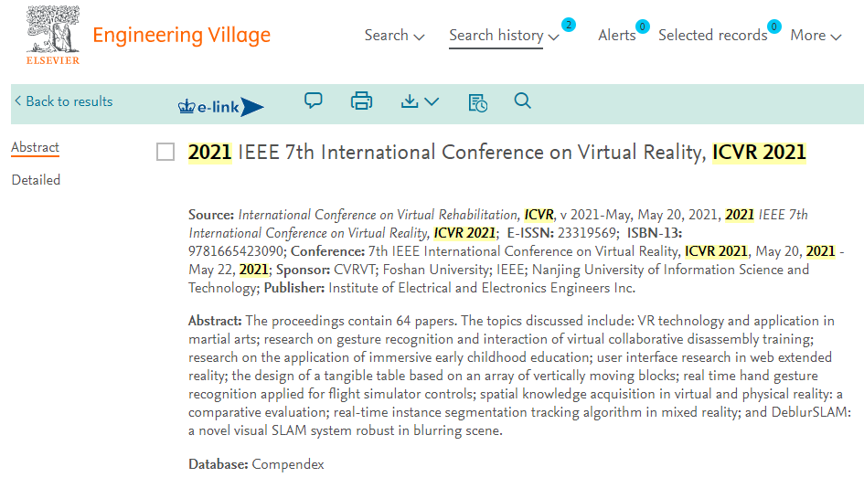
Task: Click the sponsor Foshan University text
Action: [436, 270]
